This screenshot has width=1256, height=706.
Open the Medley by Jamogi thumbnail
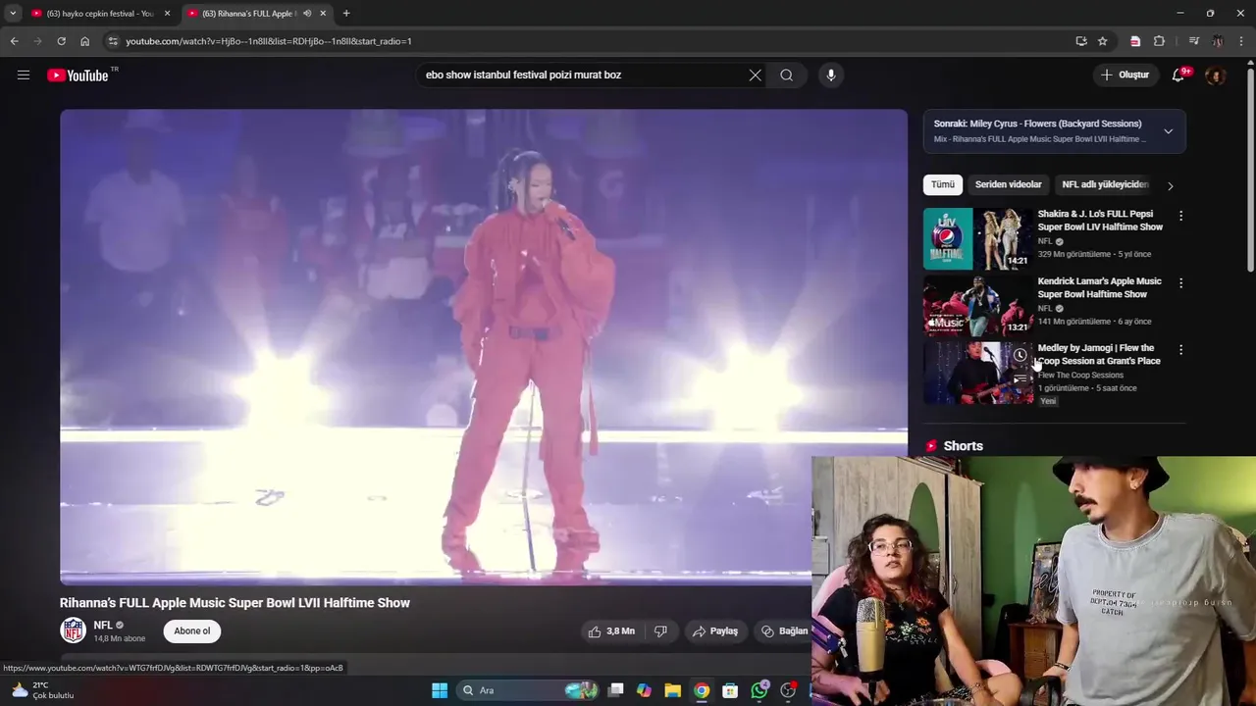[x=977, y=373]
